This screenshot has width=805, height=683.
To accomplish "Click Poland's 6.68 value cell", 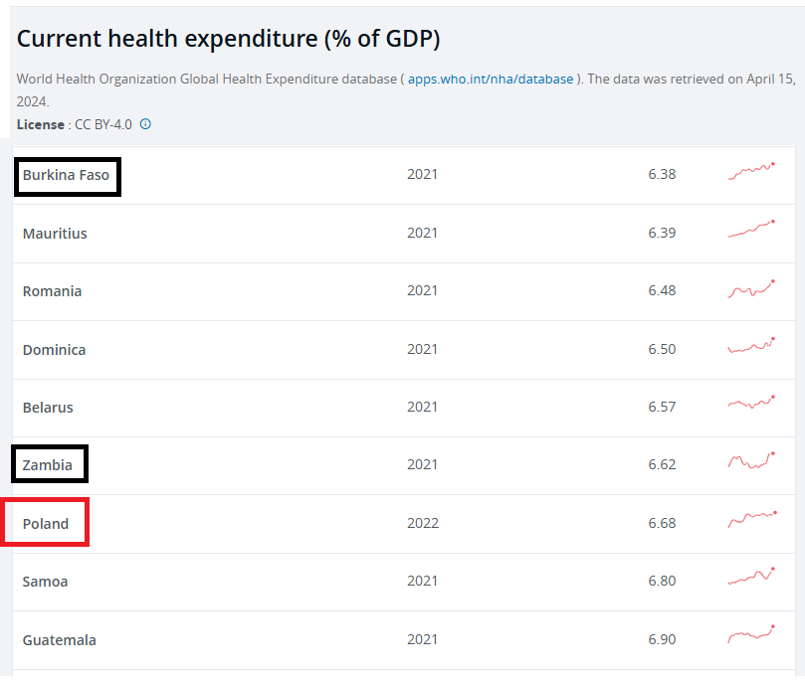I will coord(662,523).
